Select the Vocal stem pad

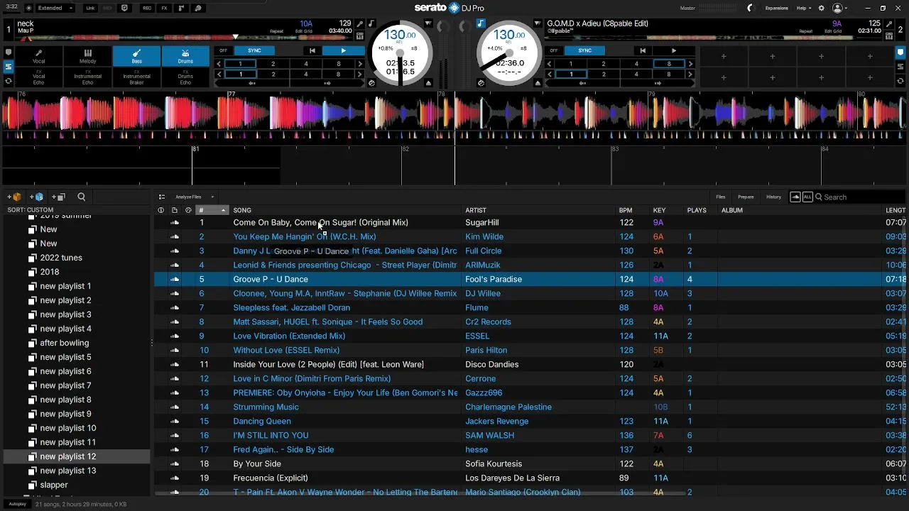(38, 56)
